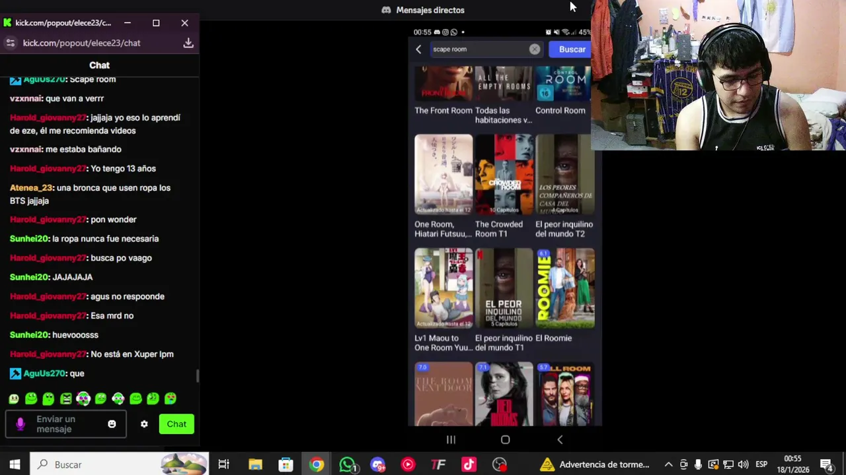Open Microsoft Store from taskbar
Viewport: 846px width, 475px height.
(x=286, y=464)
